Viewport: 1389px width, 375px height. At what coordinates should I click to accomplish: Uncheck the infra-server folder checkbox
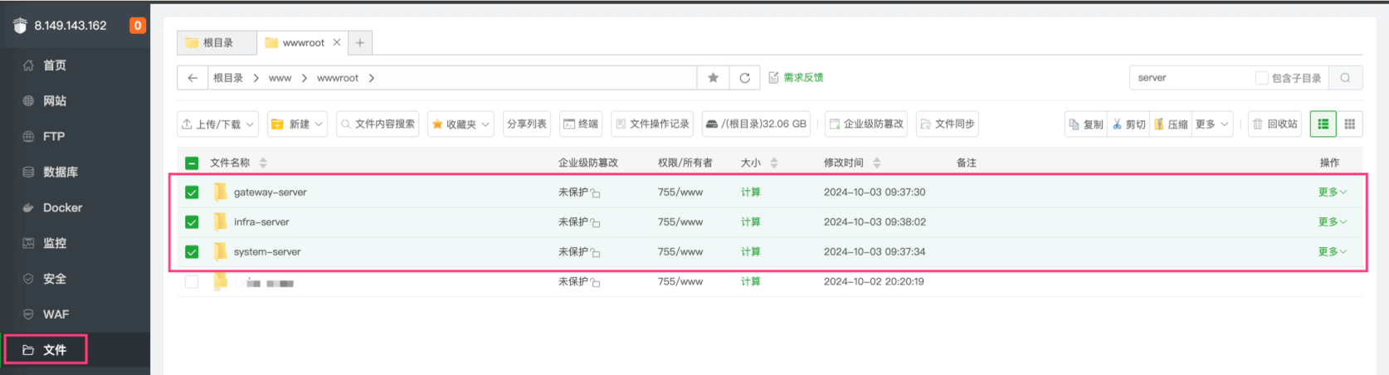point(192,222)
